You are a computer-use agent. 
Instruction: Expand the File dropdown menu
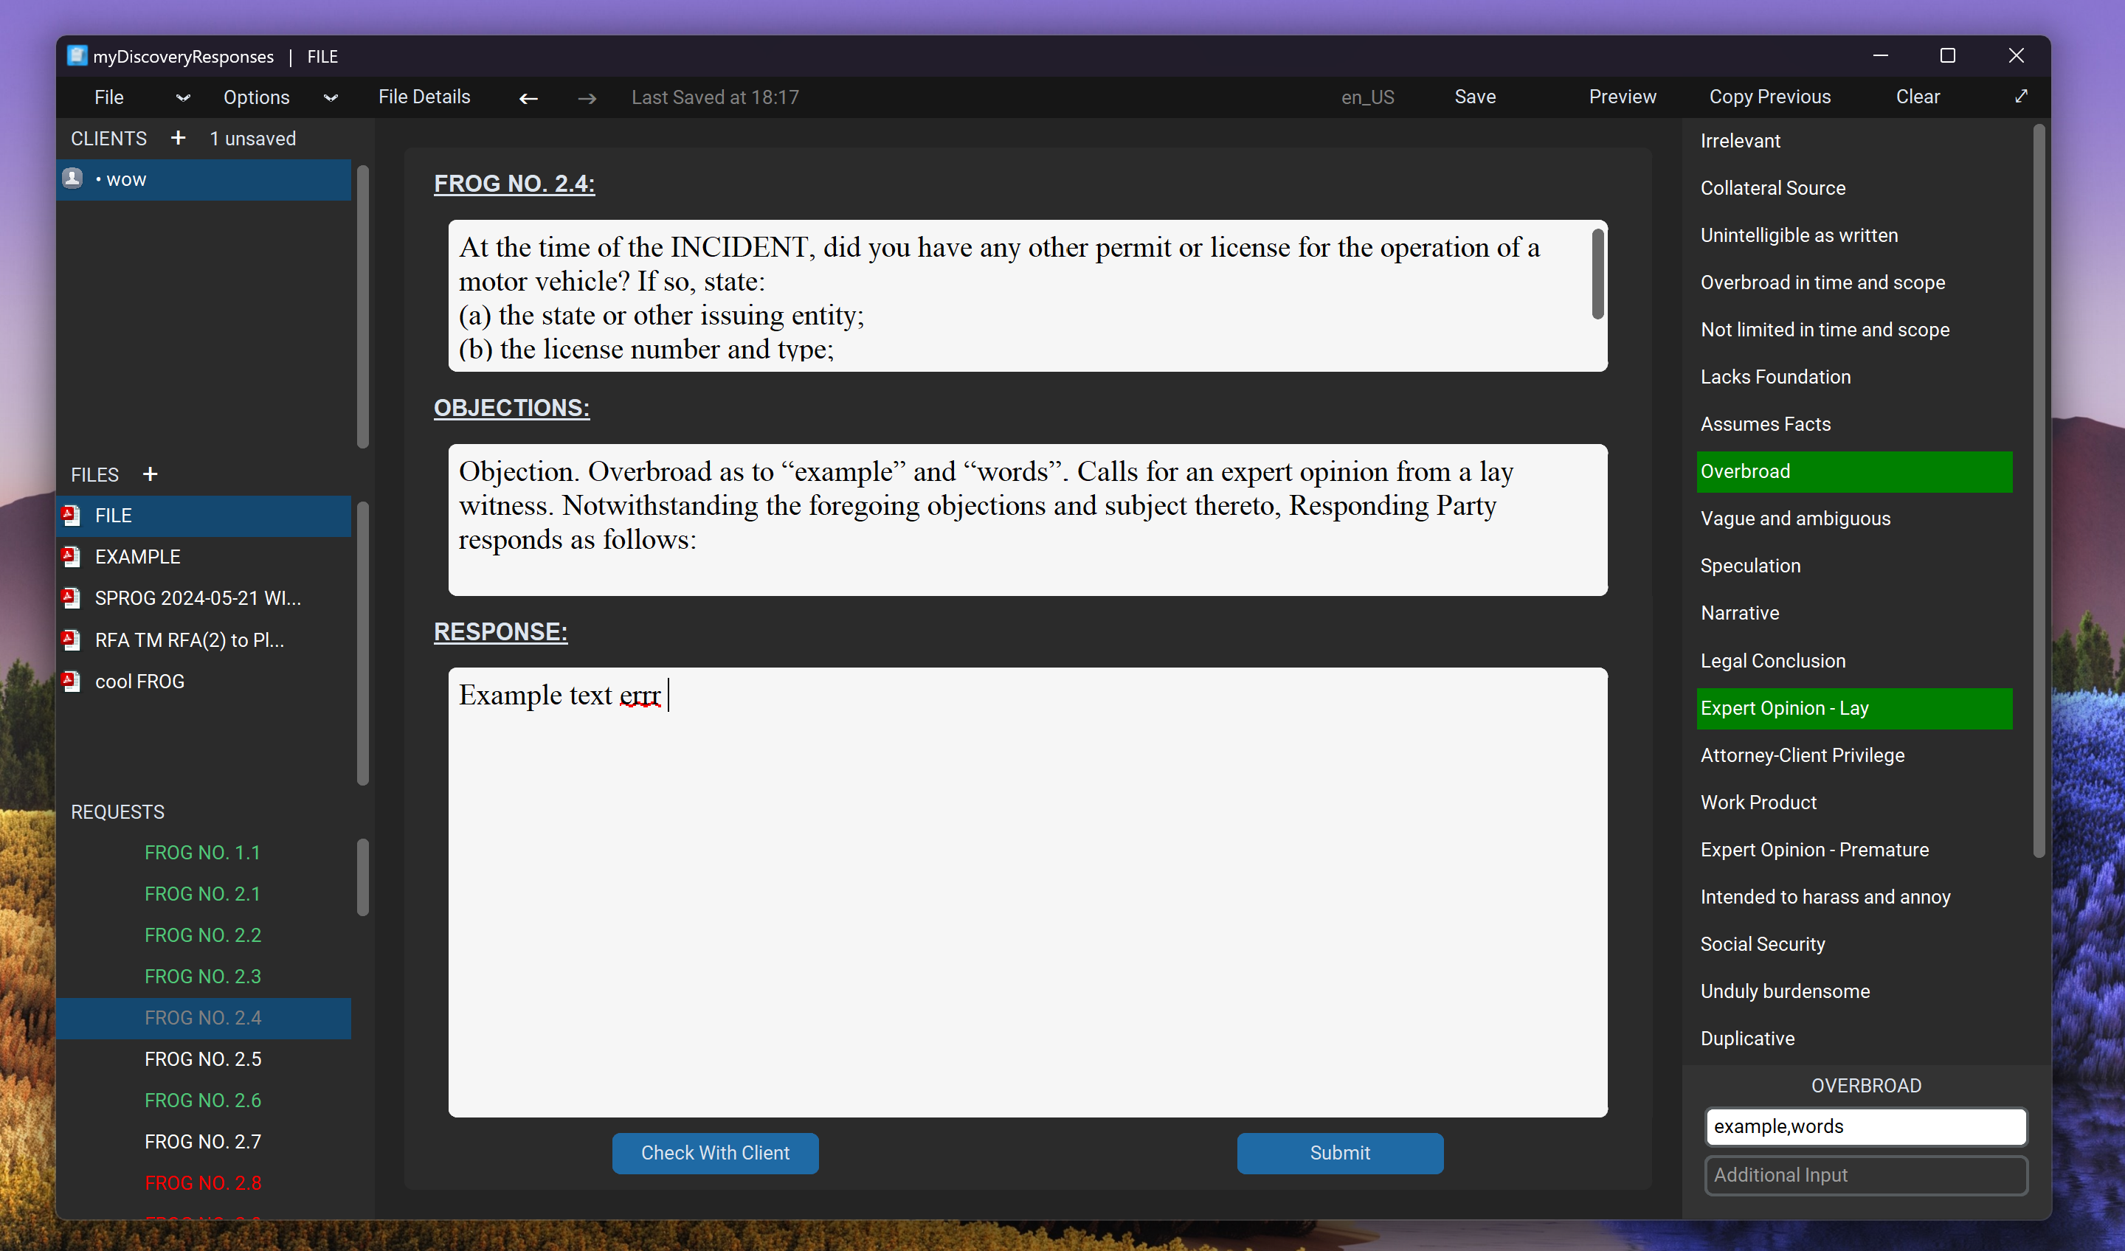[182, 98]
